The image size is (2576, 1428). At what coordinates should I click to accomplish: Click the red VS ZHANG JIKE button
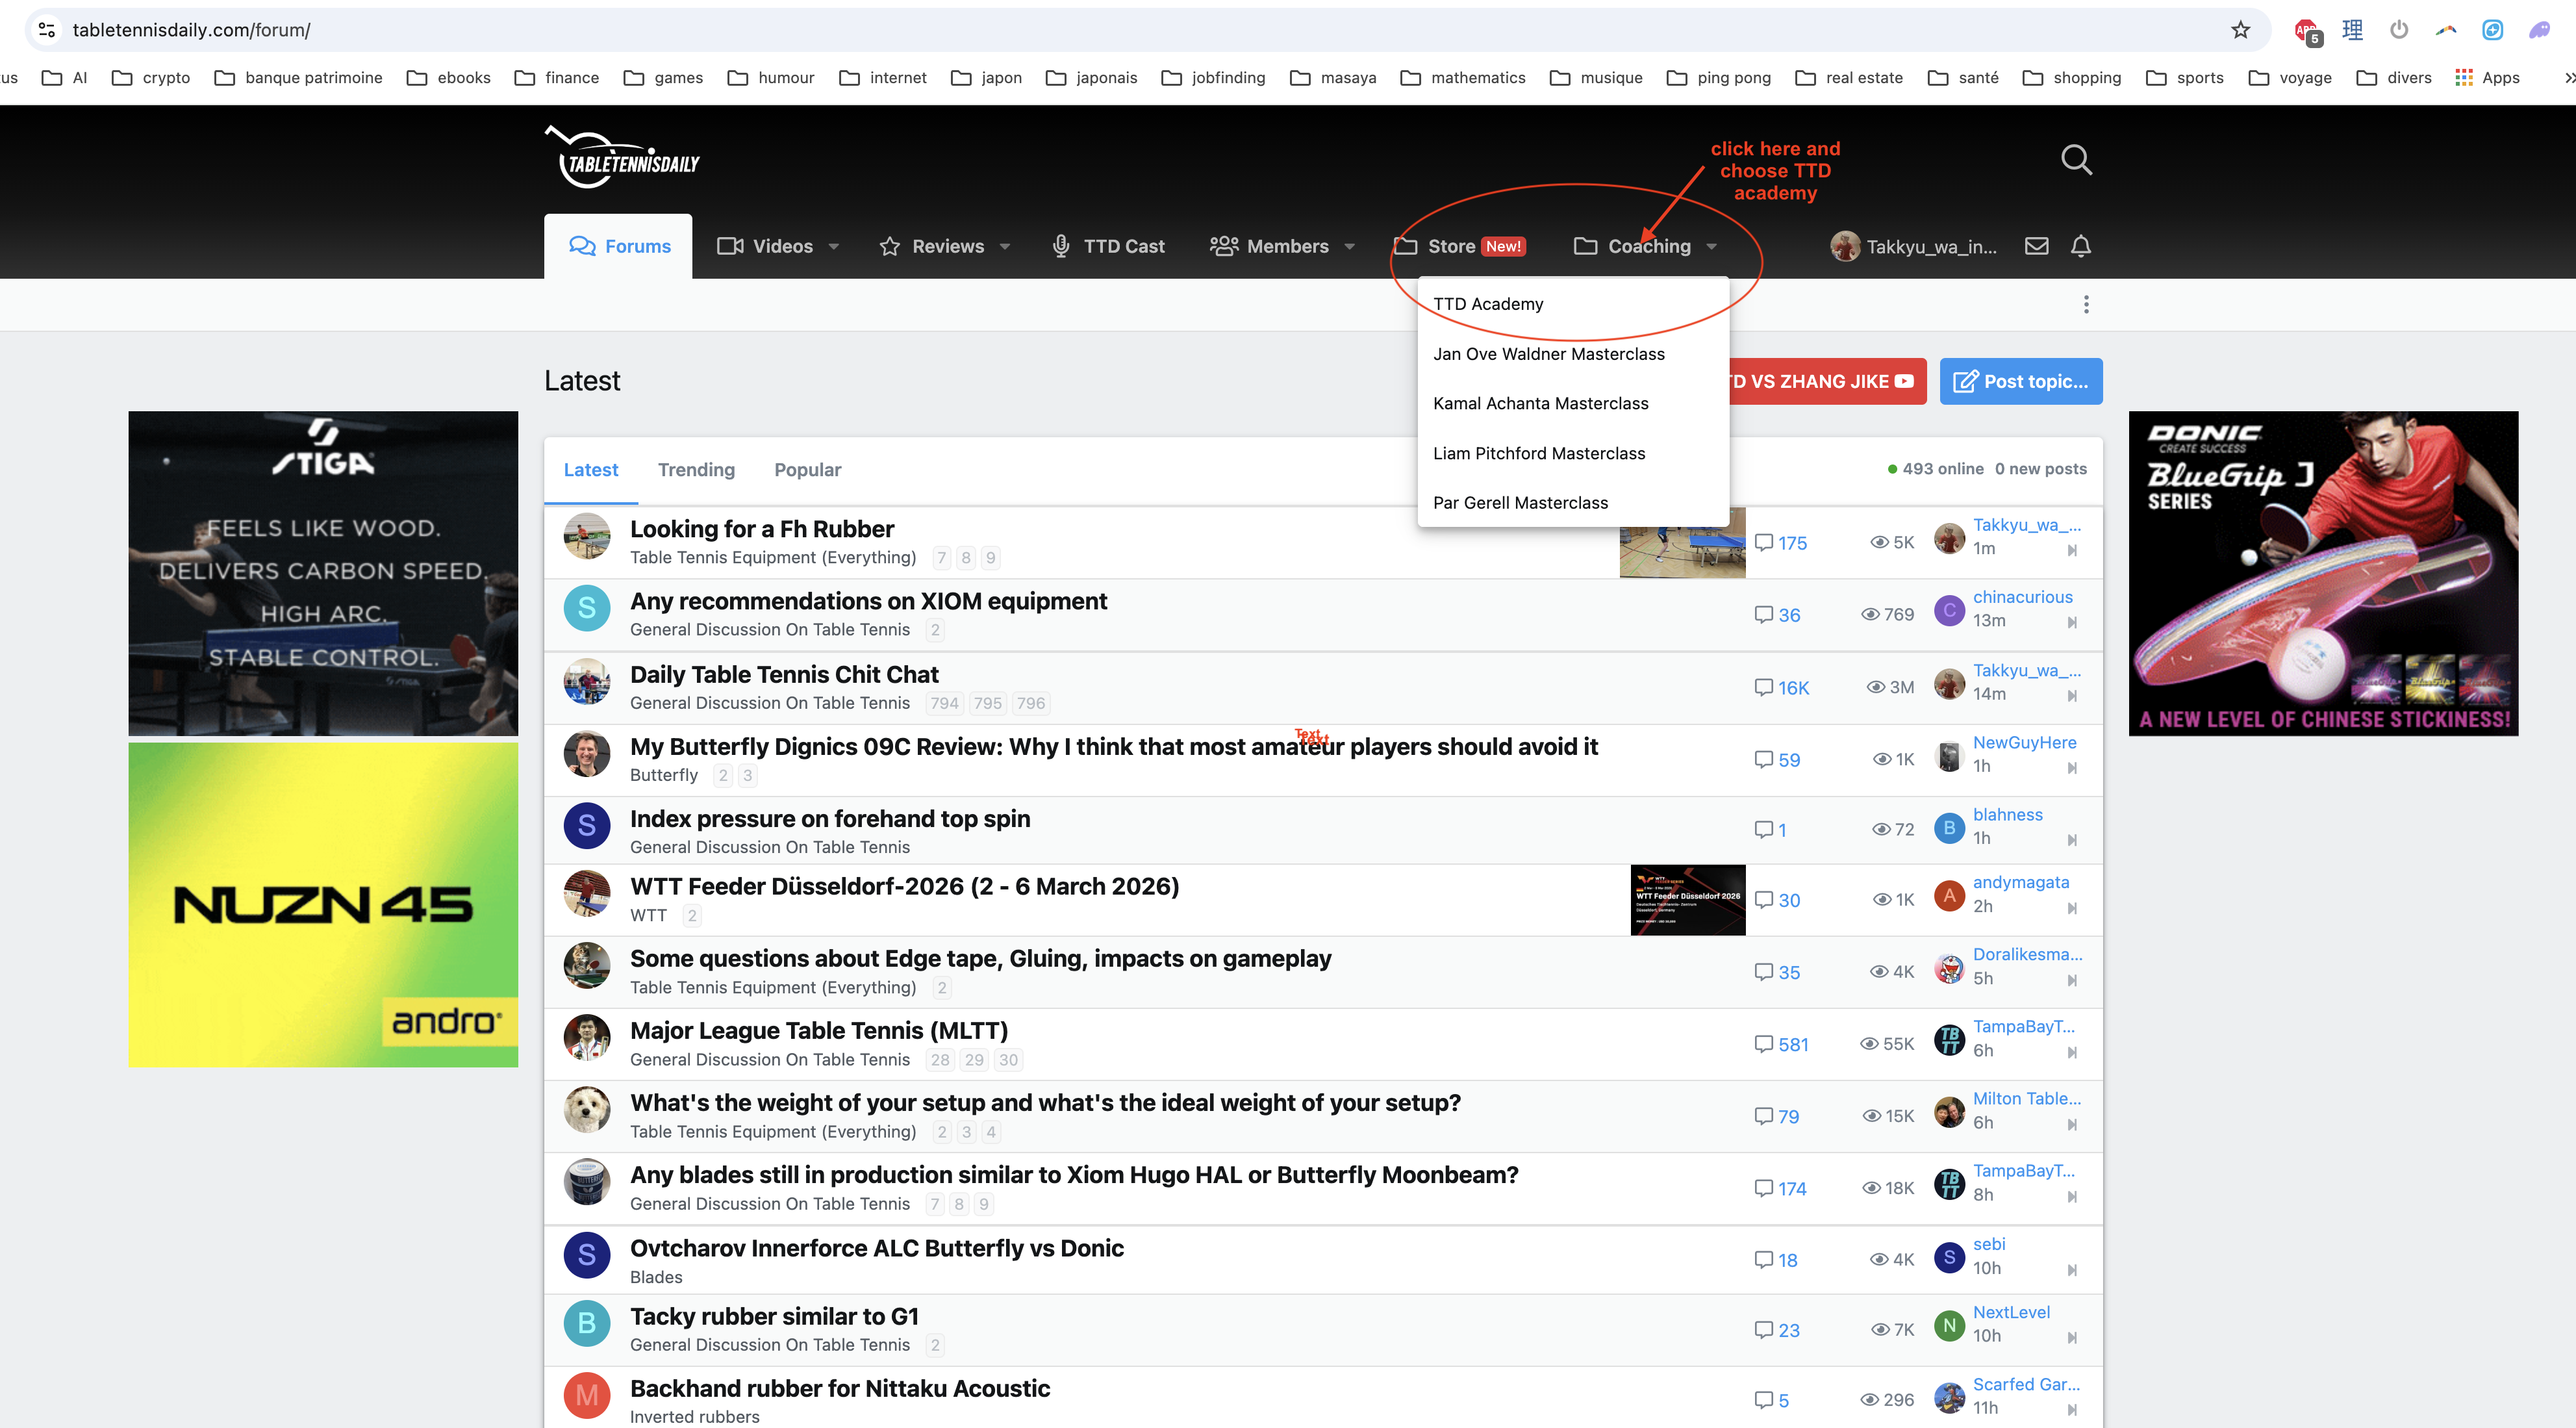[x=1827, y=381]
